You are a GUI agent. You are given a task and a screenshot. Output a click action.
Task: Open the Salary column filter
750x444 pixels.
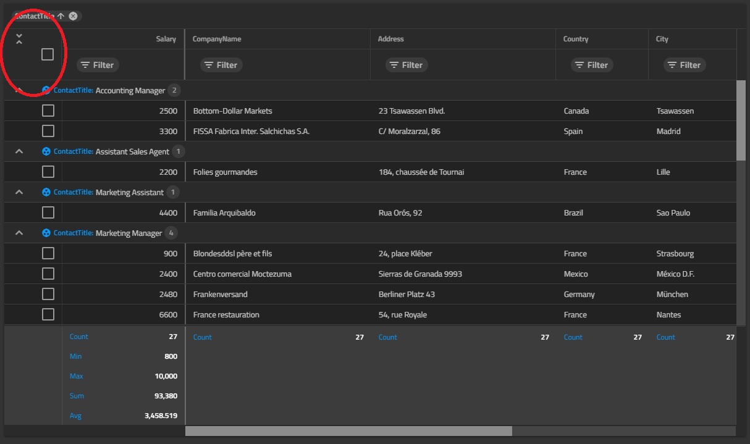(x=98, y=64)
